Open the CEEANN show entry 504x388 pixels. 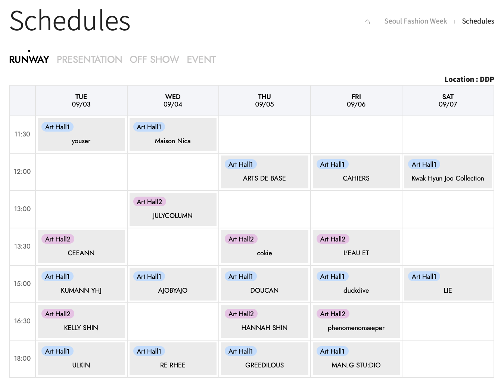pyautogui.click(x=81, y=247)
